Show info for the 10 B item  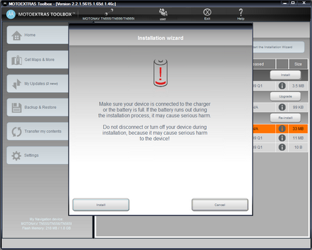281,147
